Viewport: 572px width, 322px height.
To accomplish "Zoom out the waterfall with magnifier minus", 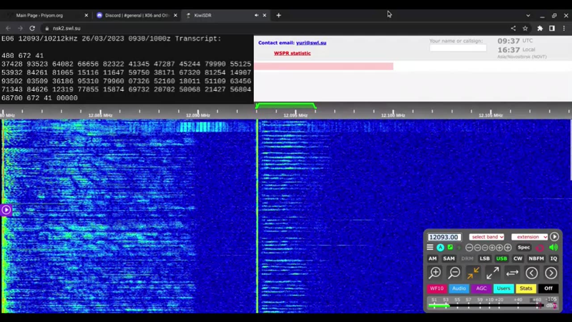I will 454,273.
